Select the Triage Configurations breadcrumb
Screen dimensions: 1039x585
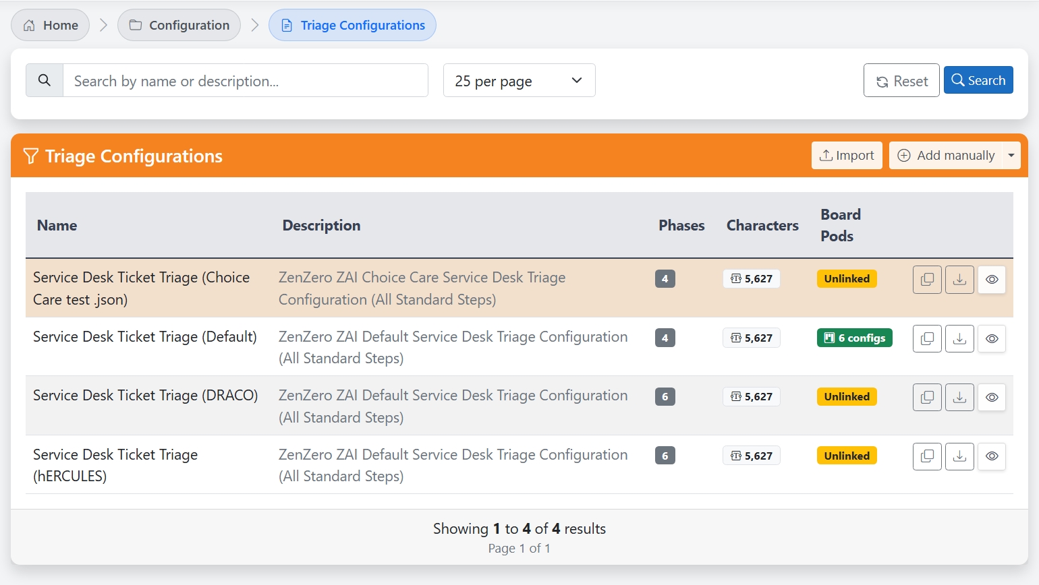click(x=352, y=25)
